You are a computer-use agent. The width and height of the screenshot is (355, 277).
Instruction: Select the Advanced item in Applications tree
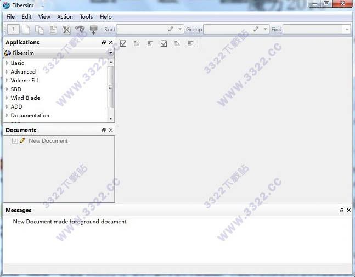[23, 71]
